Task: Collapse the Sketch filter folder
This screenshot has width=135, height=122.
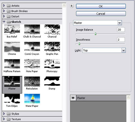Action: point(4,22)
